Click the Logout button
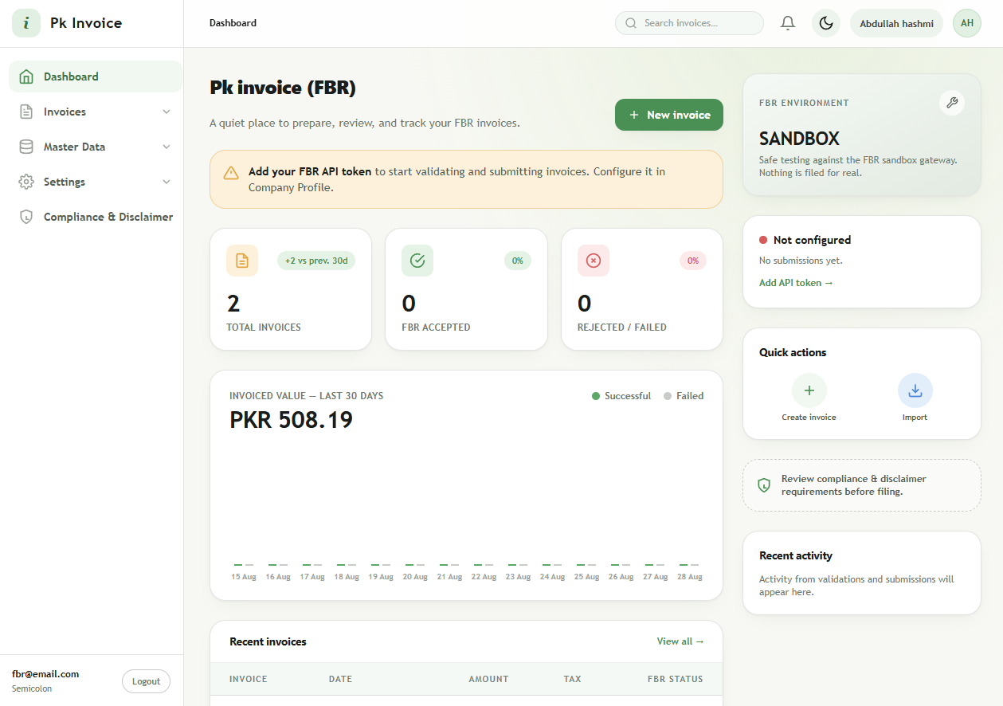This screenshot has height=706, width=1003. (146, 681)
